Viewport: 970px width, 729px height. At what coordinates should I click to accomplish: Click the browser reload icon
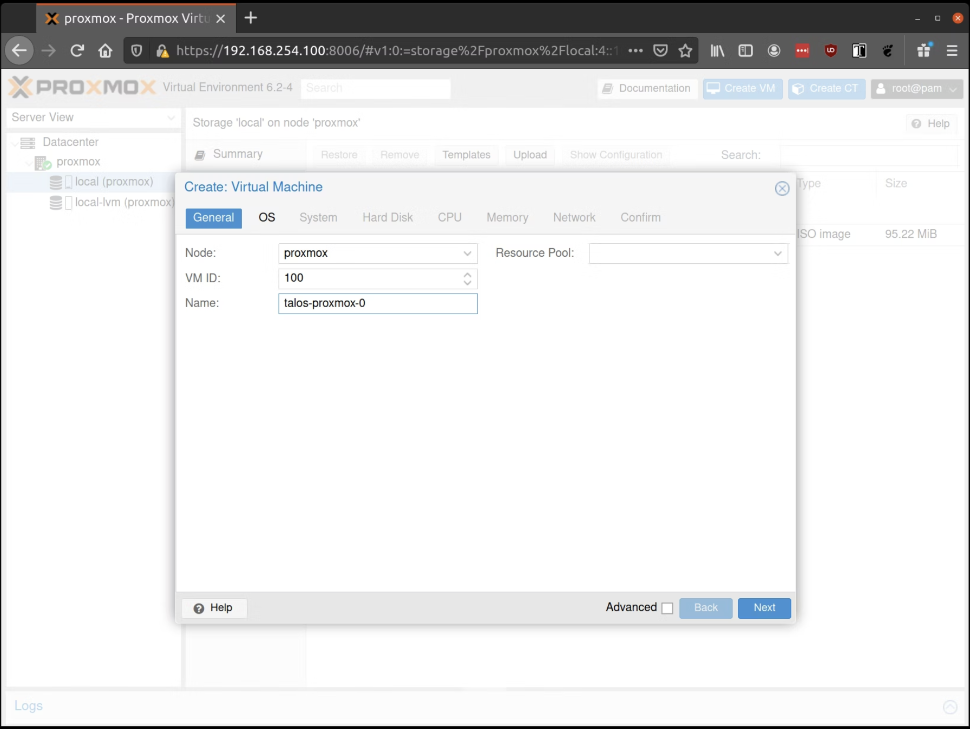(x=77, y=51)
